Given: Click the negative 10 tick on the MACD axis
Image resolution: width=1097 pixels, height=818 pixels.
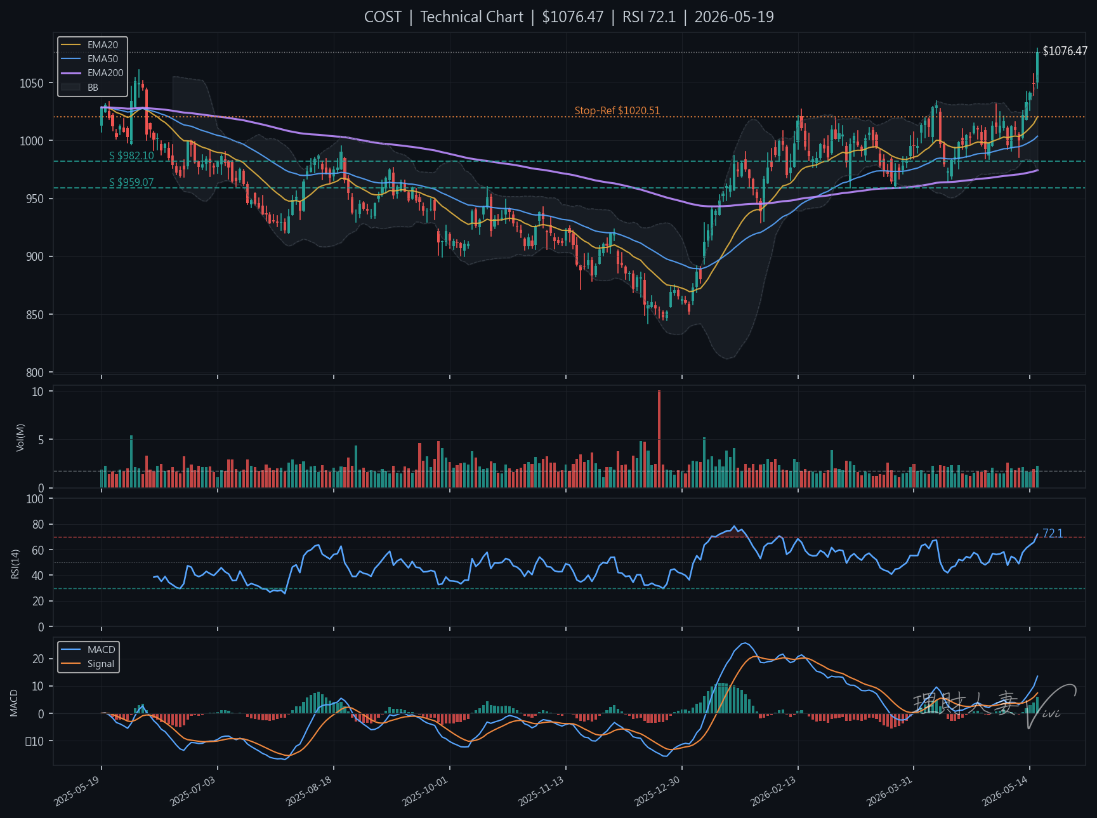Looking at the screenshot, I should pyautogui.click(x=34, y=741).
